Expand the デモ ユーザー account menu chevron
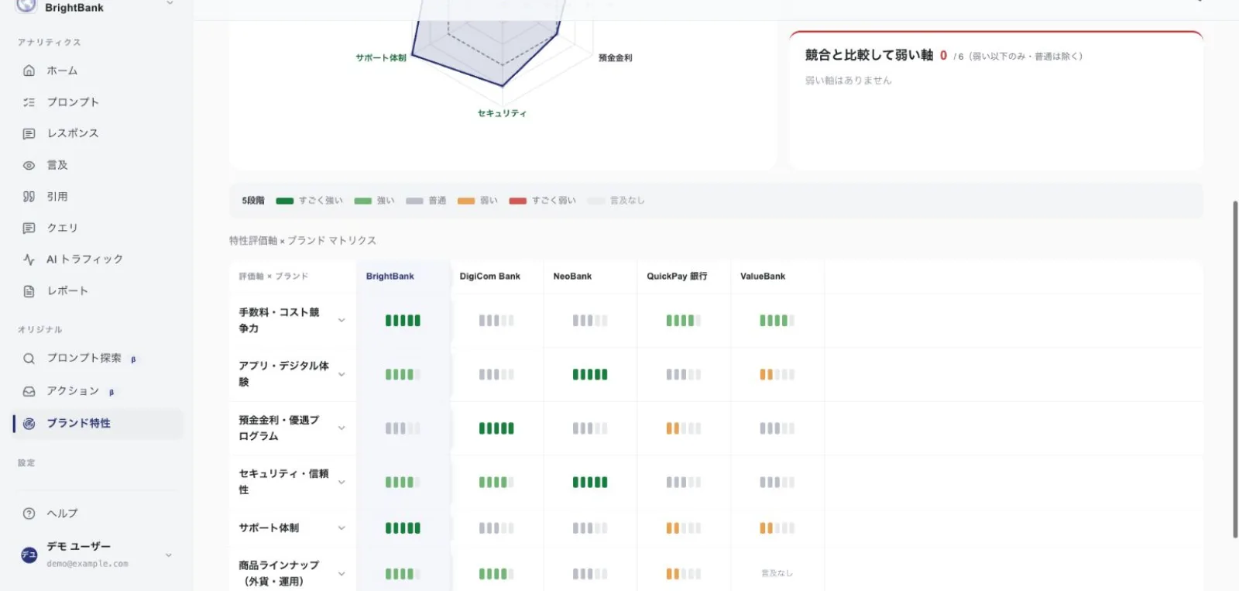 (169, 555)
